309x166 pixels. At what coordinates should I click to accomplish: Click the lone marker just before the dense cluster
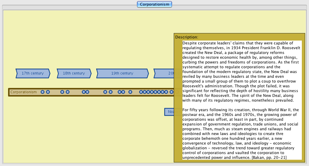(x=130, y=92)
